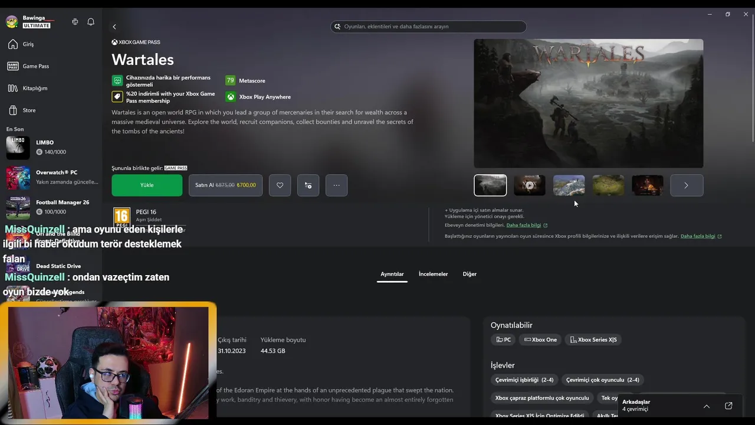This screenshot has width=755, height=425.
Task: Select the snowy mountain screenshot thumbnail
Action: [x=569, y=185]
